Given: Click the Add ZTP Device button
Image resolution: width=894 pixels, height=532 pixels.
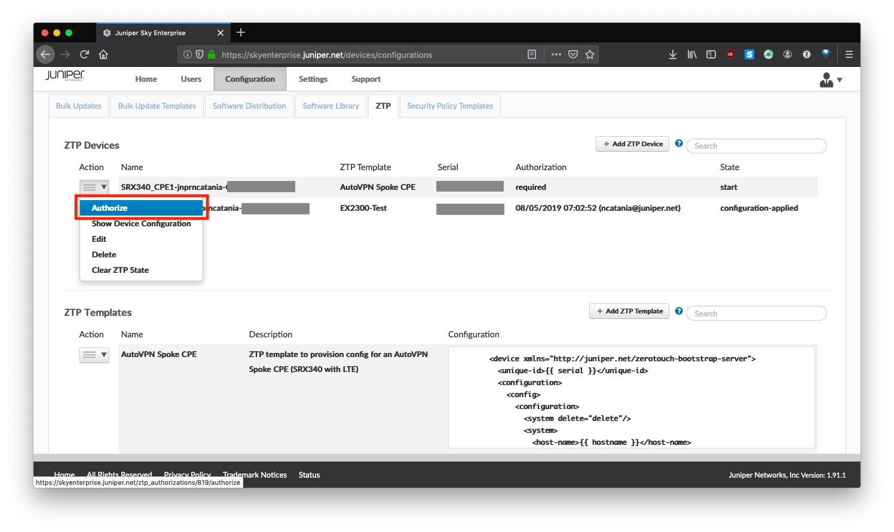Looking at the screenshot, I should coord(632,144).
